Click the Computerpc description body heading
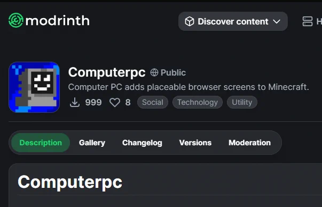Image resolution: width=322 pixels, height=207 pixels. pyautogui.click(x=70, y=183)
